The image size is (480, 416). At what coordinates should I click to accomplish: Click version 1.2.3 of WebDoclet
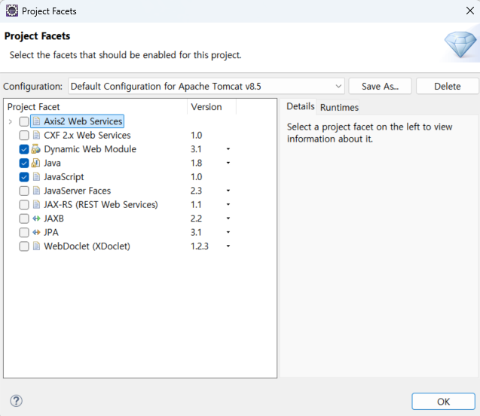pos(200,246)
